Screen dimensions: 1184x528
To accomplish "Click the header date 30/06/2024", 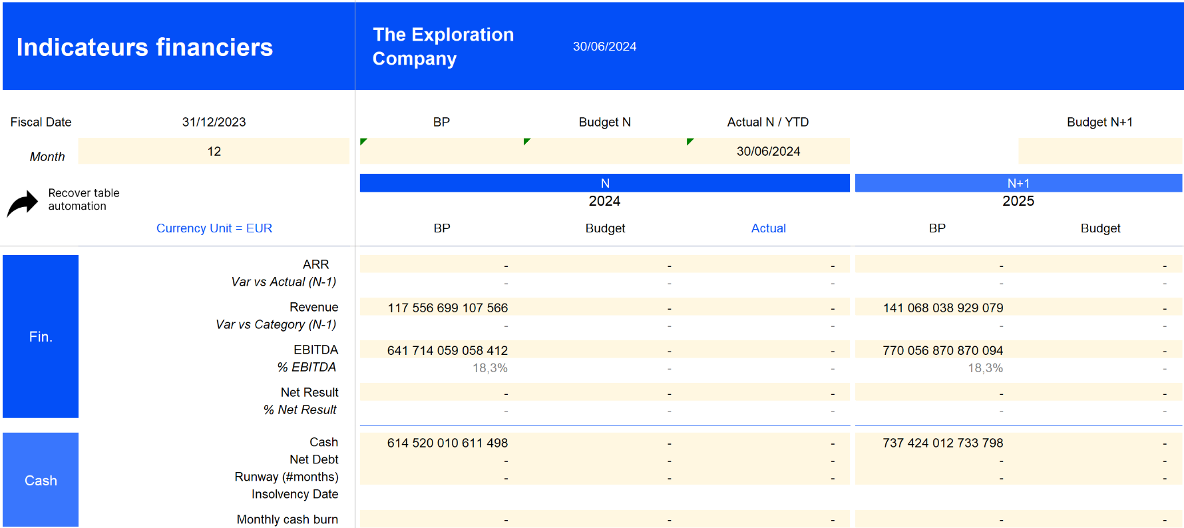I will tap(604, 47).
